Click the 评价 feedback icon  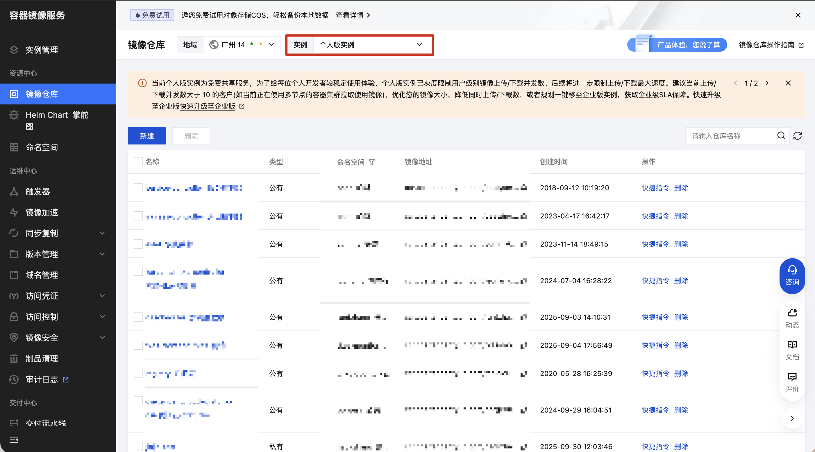pyautogui.click(x=792, y=382)
